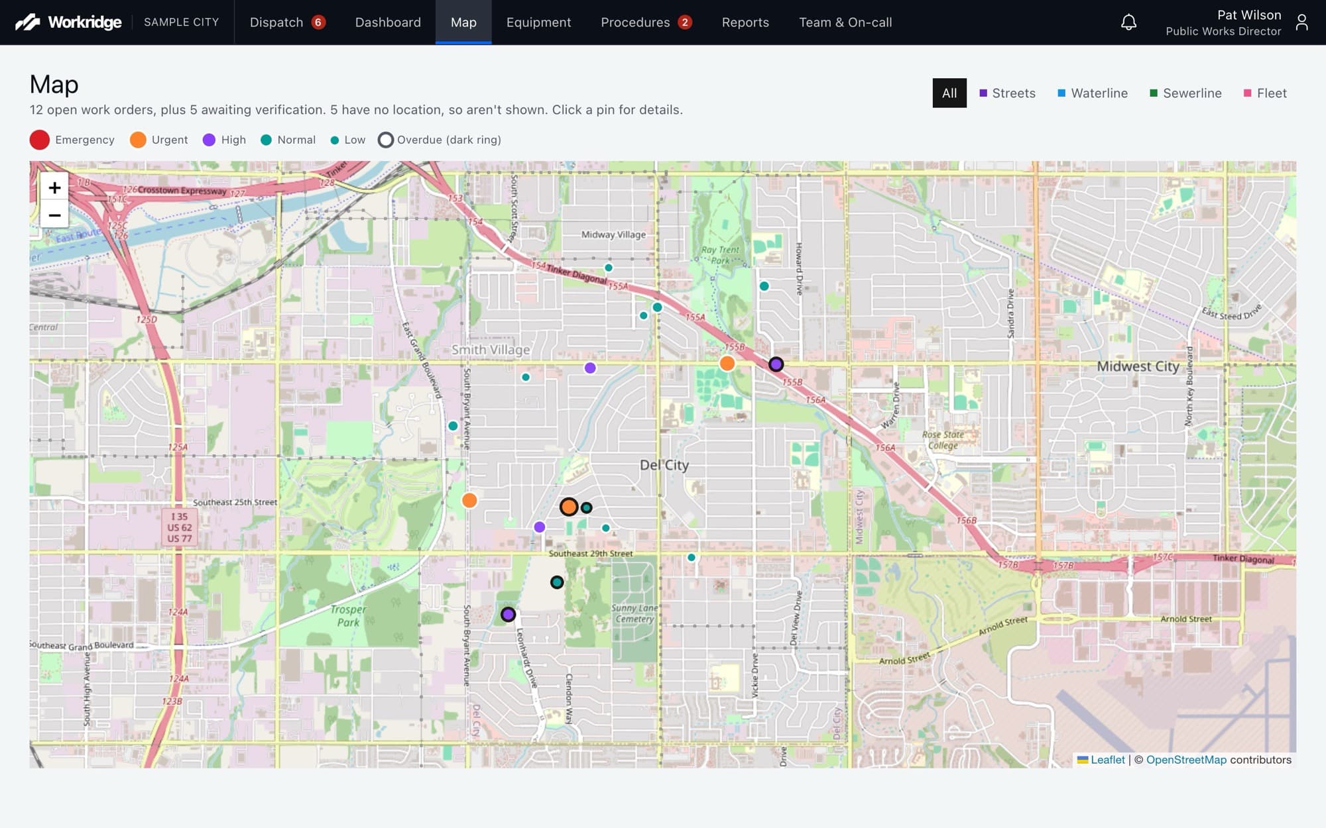1326x828 pixels.
Task: Click the Overdue dark ring legend item
Action: click(440, 140)
